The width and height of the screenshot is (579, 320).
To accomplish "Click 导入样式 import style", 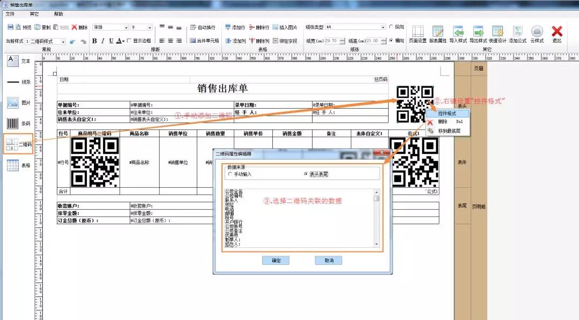I will coord(458,34).
